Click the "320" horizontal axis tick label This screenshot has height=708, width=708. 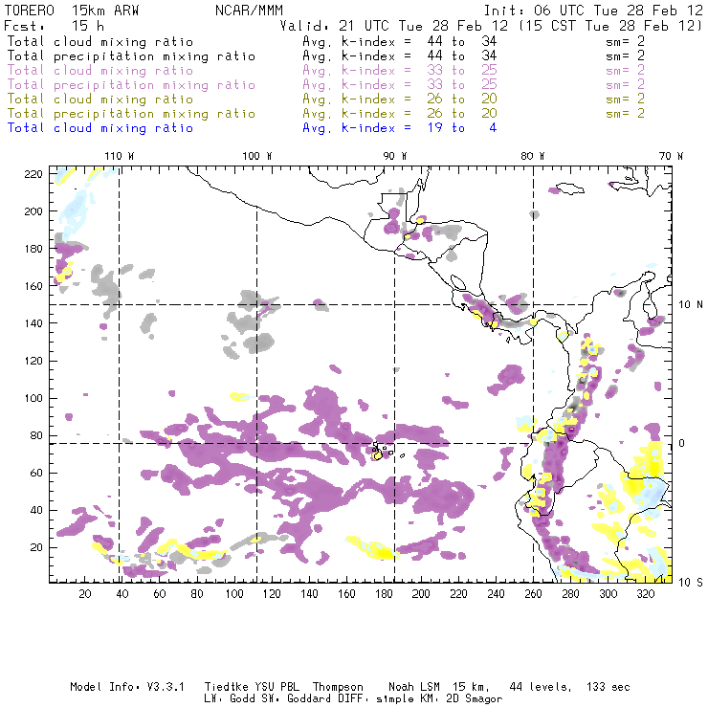coord(645,594)
